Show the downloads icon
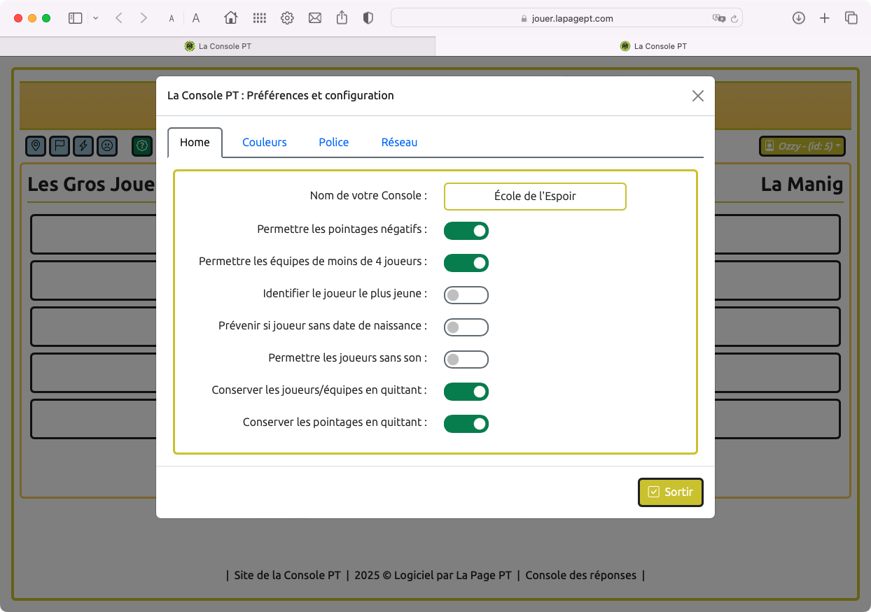This screenshot has height=612, width=871. click(x=798, y=18)
